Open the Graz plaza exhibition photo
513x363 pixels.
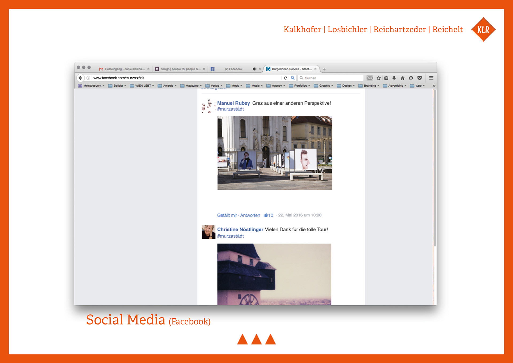click(x=275, y=153)
